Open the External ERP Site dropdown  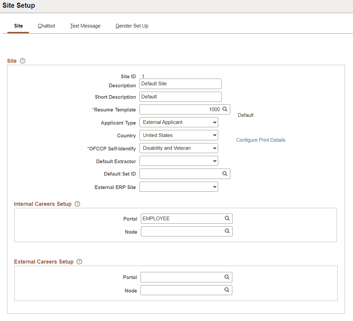[214, 187]
